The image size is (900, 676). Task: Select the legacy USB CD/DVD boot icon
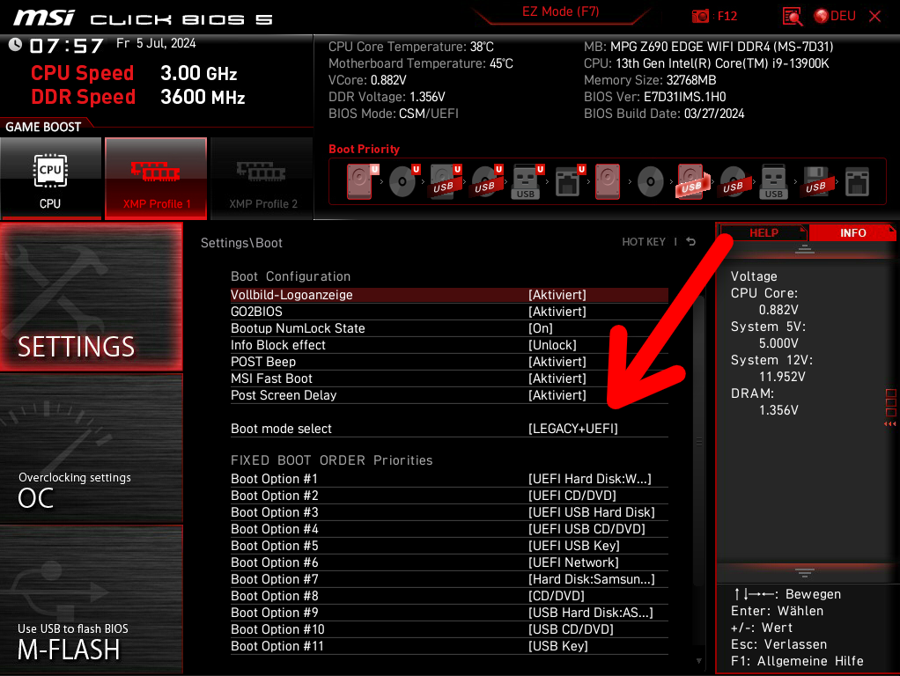pos(733,182)
